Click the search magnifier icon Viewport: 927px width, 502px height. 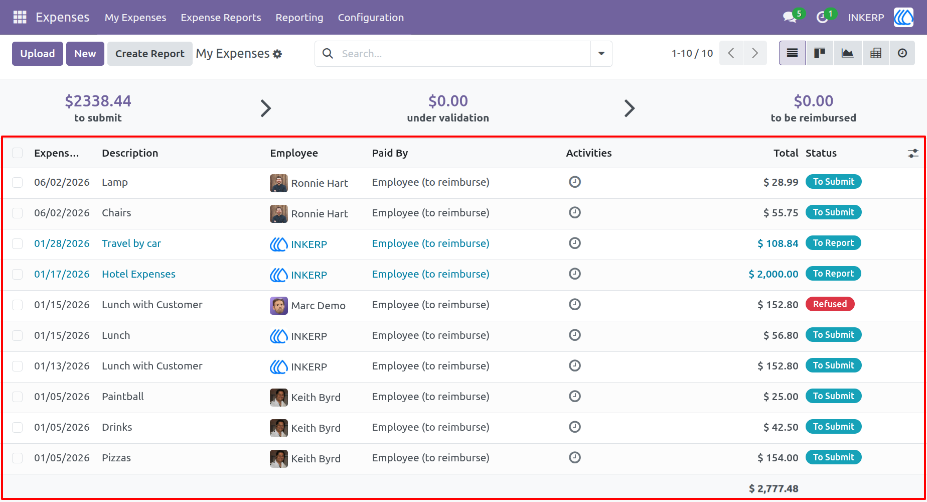(x=328, y=53)
